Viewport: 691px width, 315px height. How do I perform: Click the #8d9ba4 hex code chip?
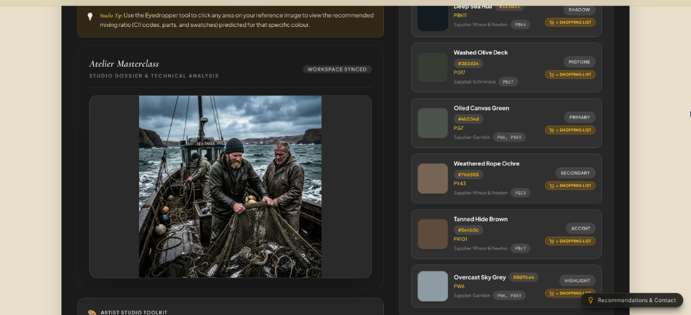(524, 277)
